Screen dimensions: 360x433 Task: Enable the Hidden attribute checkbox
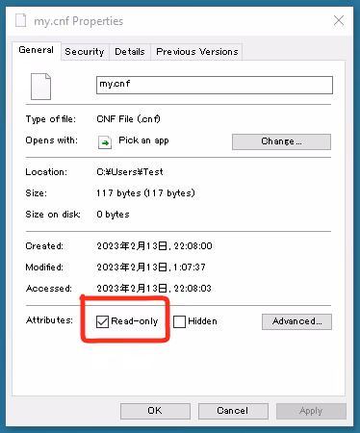click(179, 321)
